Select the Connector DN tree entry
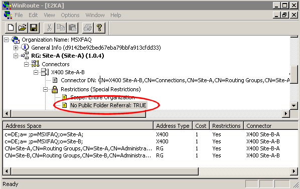Viewport: 300px width, 189px height. (175, 80)
